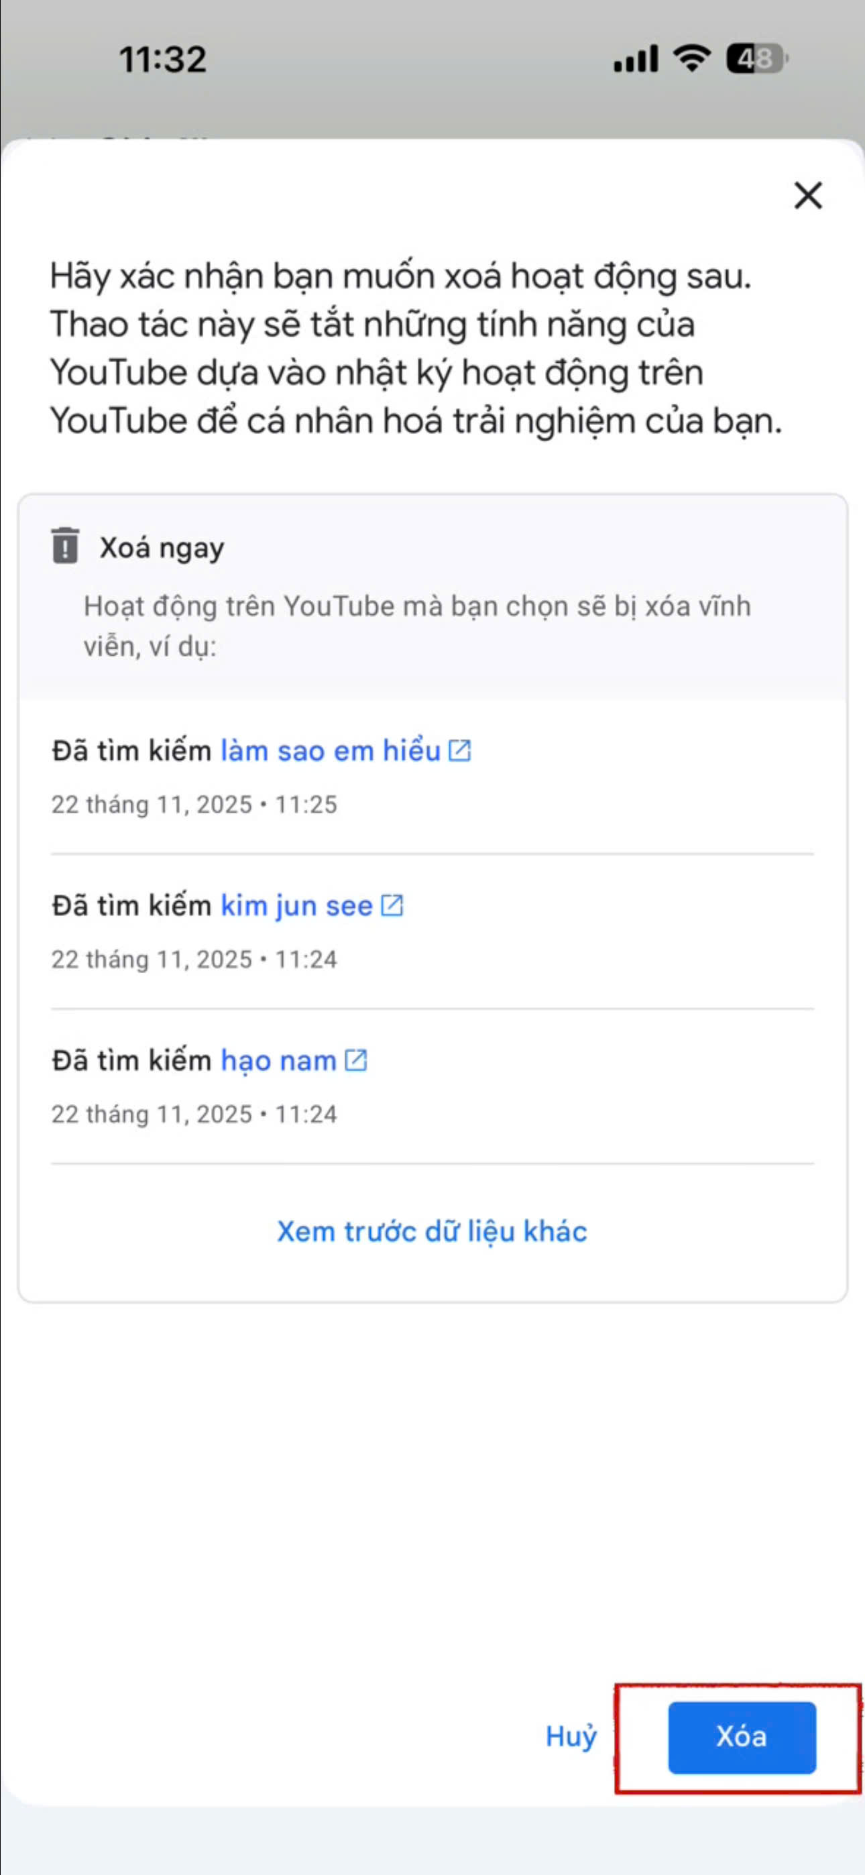865x1875 pixels.
Task: Open the search link làm sao em hiểu
Action: point(331,751)
